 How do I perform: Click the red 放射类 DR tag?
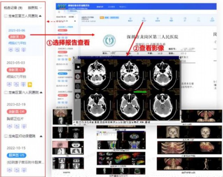pyautogui.click(x=17, y=112)
